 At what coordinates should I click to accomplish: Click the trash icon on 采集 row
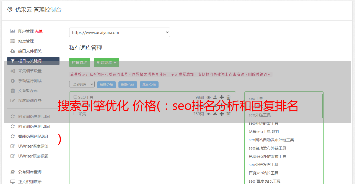click(x=228, y=114)
